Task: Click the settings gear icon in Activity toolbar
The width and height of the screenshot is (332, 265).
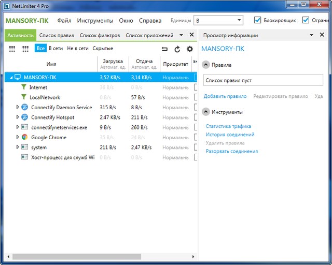Action: click(x=190, y=49)
